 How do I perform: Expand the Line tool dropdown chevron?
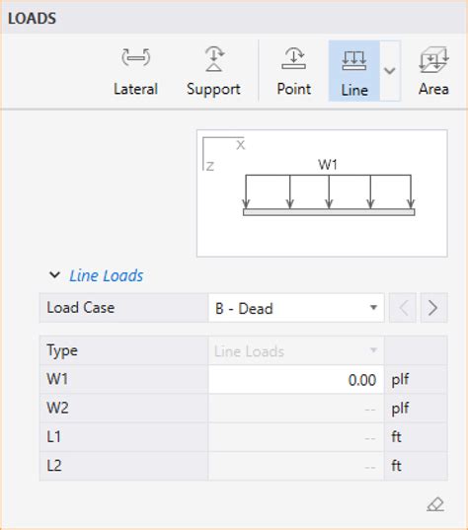[x=390, y=71]
